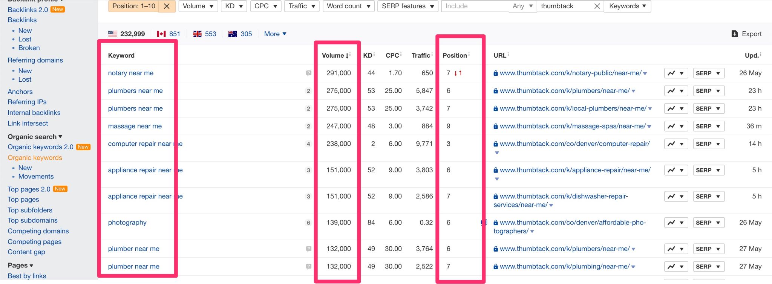The width and height of the screenshot is (772, 284).
Task: Open Backlinks 2.0 in sidebar
Action: point(28,10)
